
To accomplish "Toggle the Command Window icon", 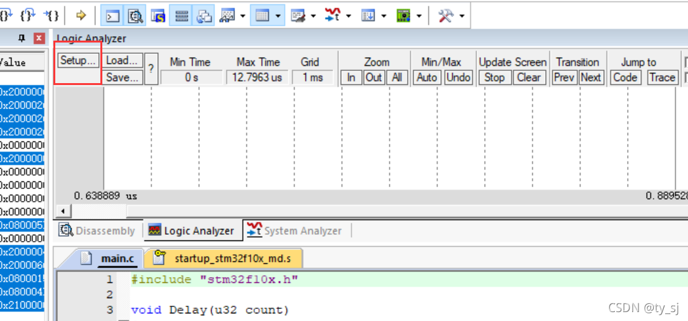I will point(113,16).
